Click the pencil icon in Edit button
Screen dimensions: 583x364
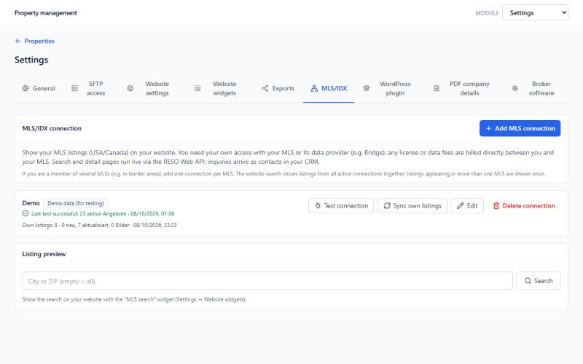pyautogui.click(x=461, y=206)
